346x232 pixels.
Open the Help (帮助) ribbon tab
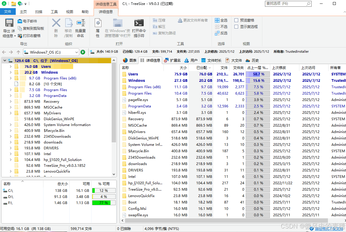pyautogui.click(x=85, y=12)
